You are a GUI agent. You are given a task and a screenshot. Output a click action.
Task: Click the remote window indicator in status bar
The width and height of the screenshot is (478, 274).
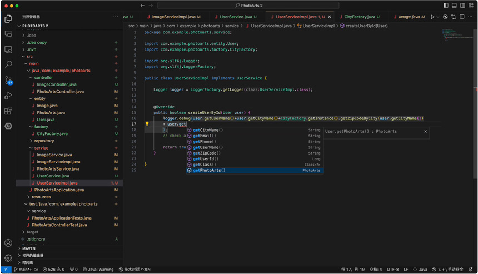6,270
